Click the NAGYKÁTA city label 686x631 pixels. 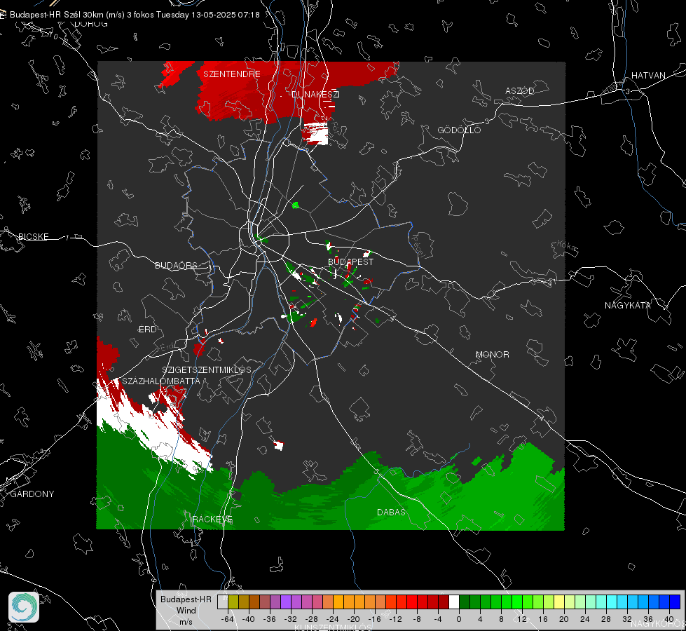pyautogui.click(x=628, y=305)
